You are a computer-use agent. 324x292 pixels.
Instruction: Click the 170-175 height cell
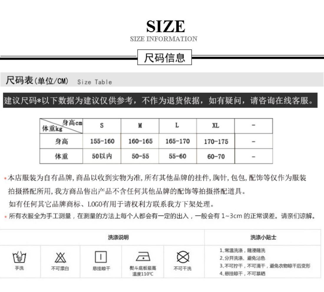216,141
